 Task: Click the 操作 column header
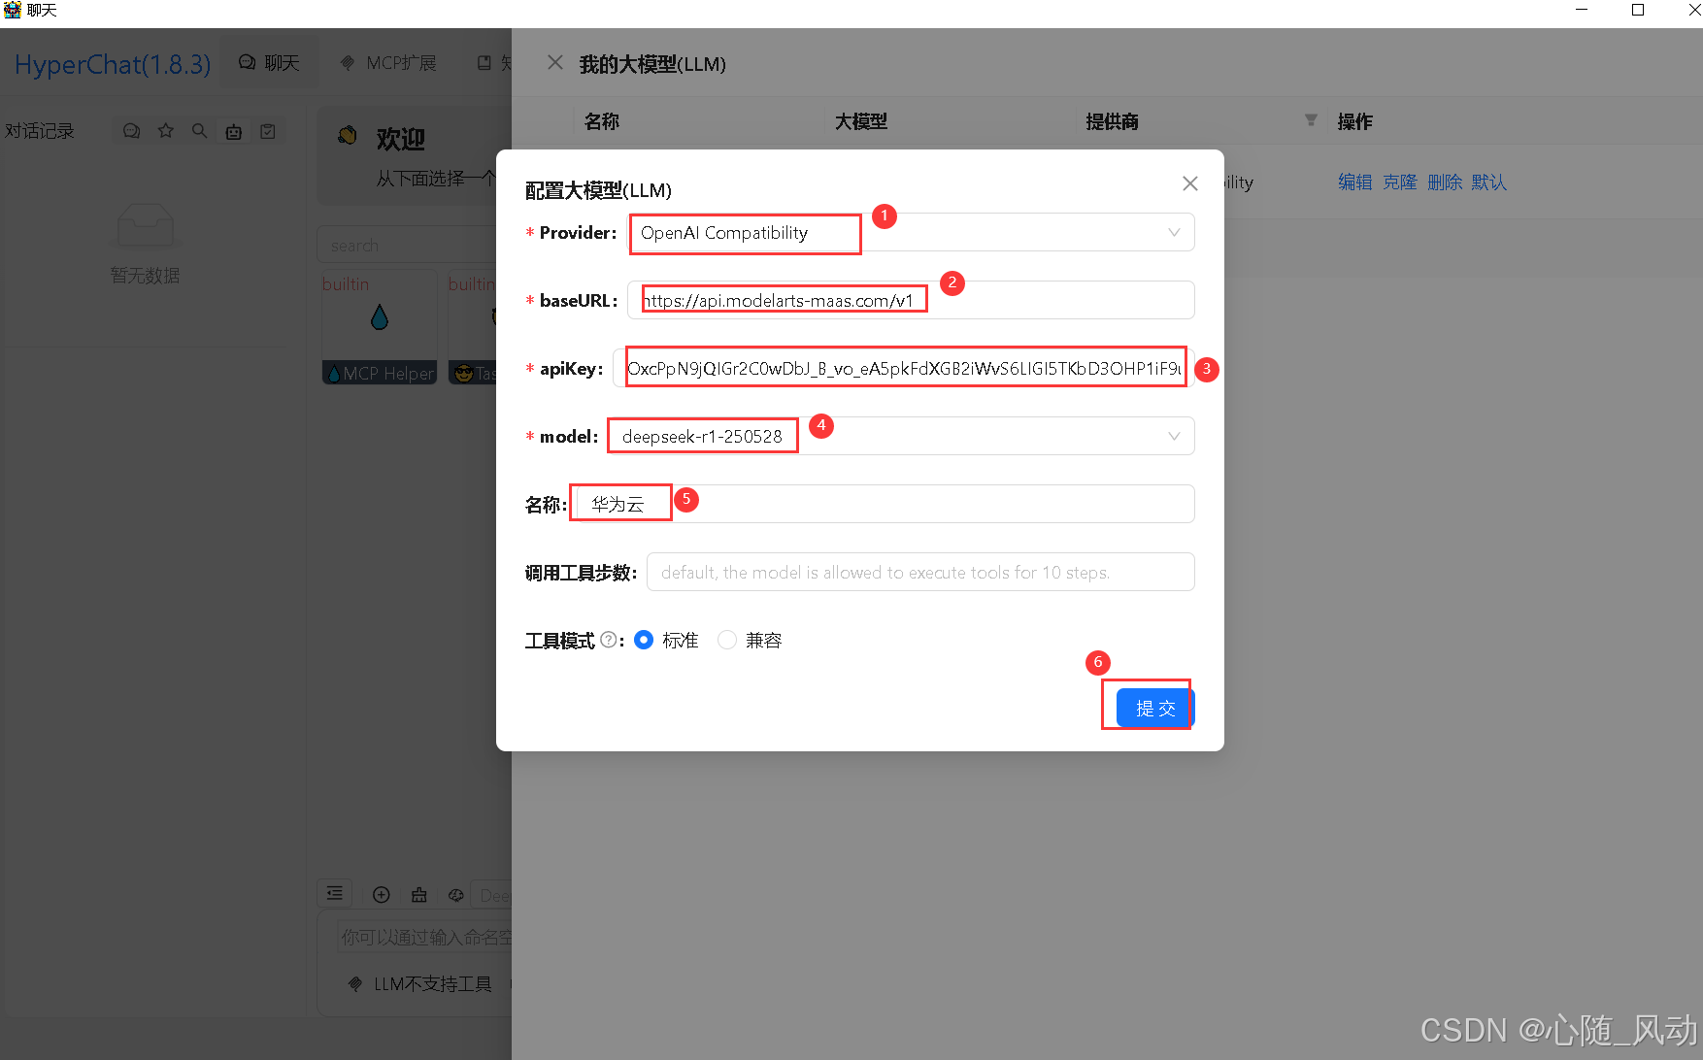1355,121
